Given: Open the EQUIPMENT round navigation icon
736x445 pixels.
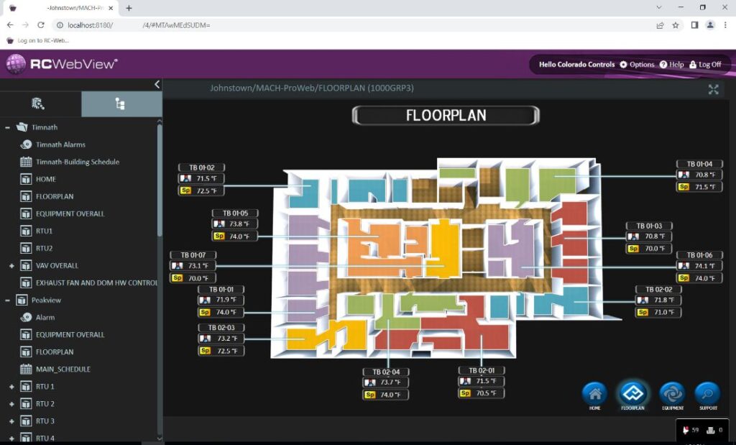Looking at the screenshot, I should (x=673, y=393).
